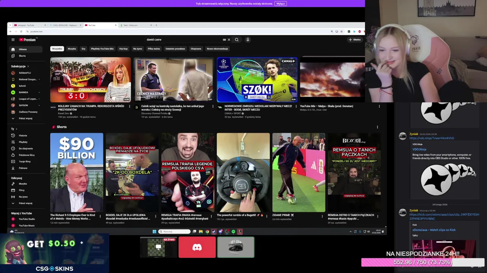Open the VDO.Ninja link in Discord chat
The image size is (487, 273).
pos(432,138)
